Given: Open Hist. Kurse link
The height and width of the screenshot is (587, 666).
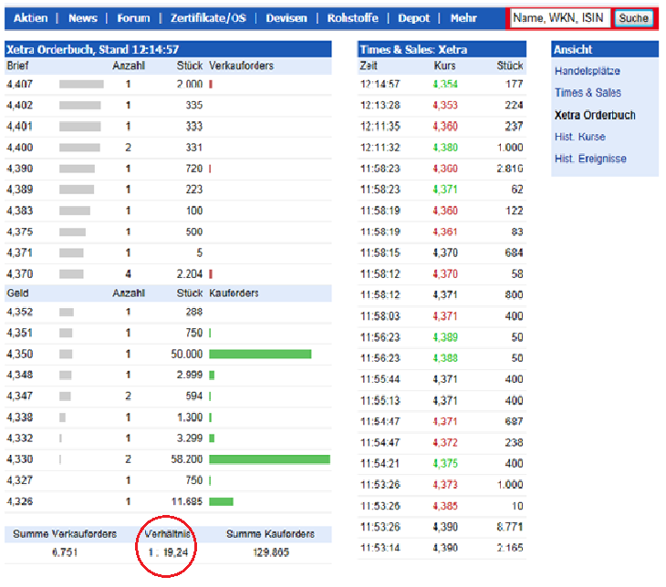Looking at the screenshot, I should pyautogui.click(x=579, y=137).
